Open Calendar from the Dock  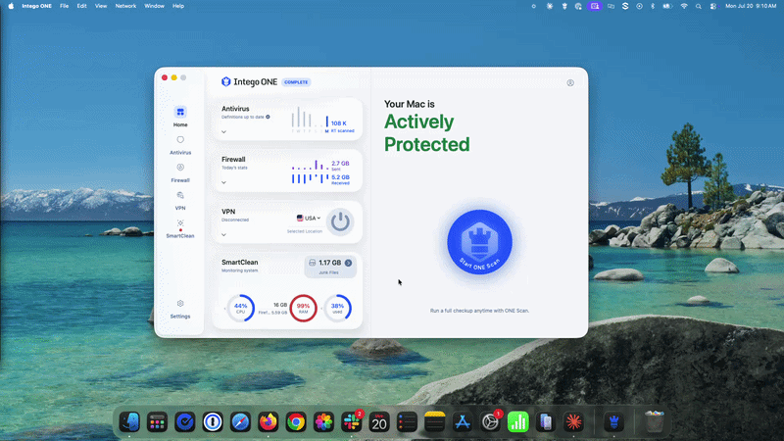379,422
